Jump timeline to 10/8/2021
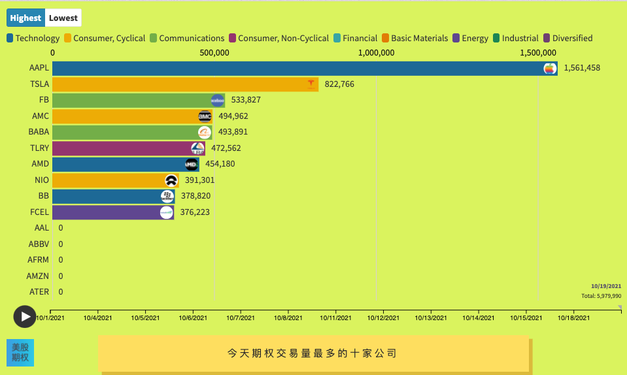This screenshot has width=627, height=375. 288,318
